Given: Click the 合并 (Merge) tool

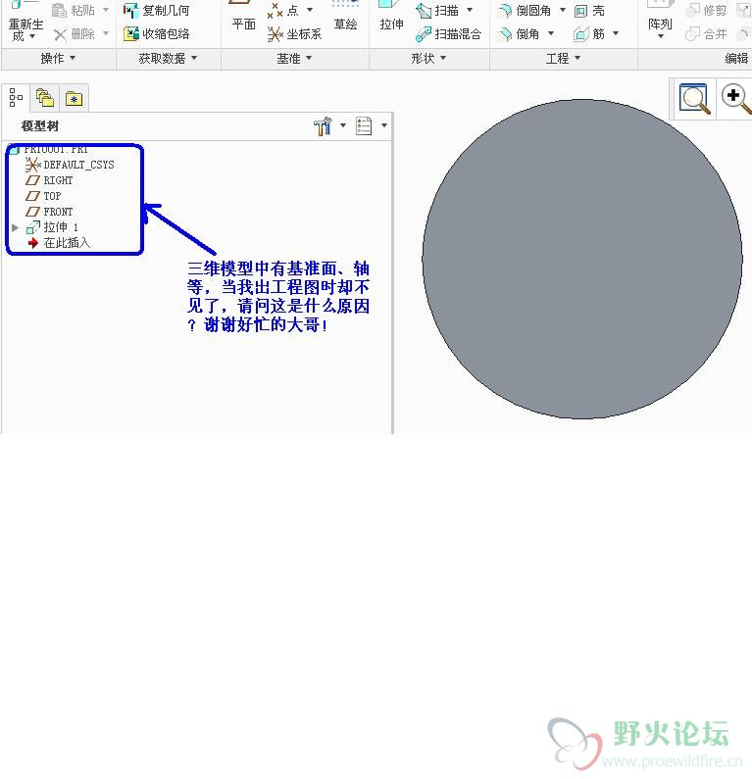Looking at the screenshot, I should tap(706, 33).
